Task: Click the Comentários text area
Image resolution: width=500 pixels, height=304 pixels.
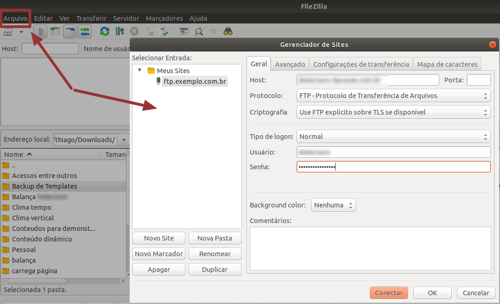Action: [x=370, y=248]
